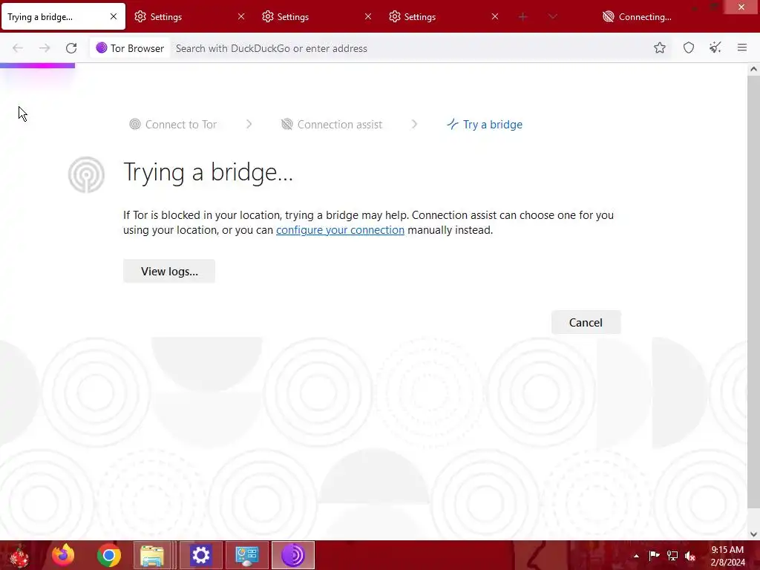Click the Tor Browser identity badge
760x570 pixels.
tap(130, 48)
